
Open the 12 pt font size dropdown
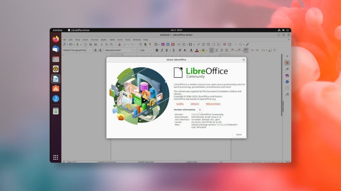pos(151,50)
